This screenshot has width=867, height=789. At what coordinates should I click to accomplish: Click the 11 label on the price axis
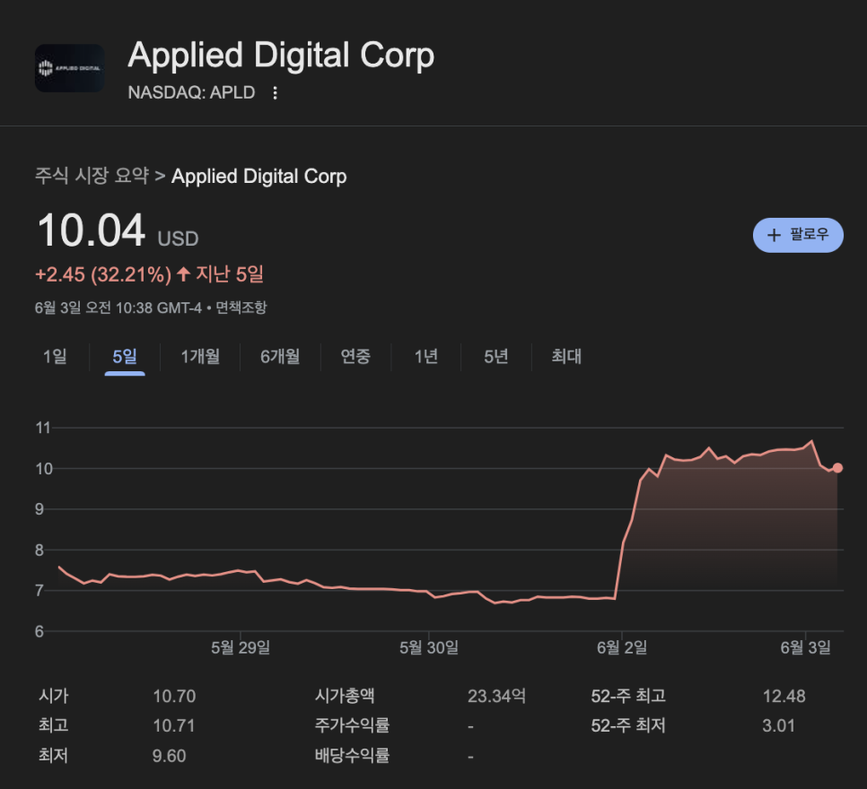click(x=43, y=428)
